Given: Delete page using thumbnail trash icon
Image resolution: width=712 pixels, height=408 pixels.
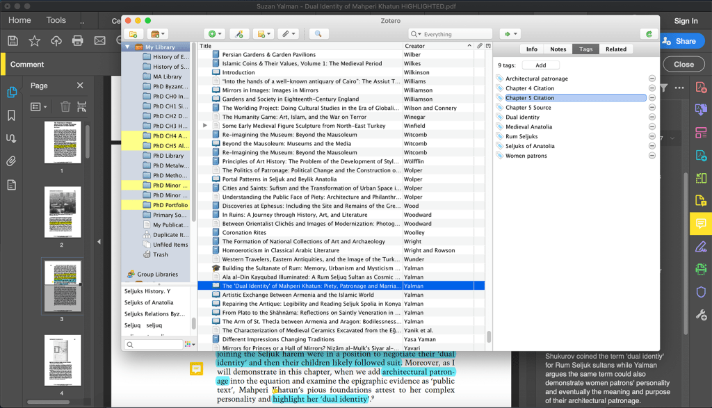Looking at the screenshot, I should tap(65, 106).
